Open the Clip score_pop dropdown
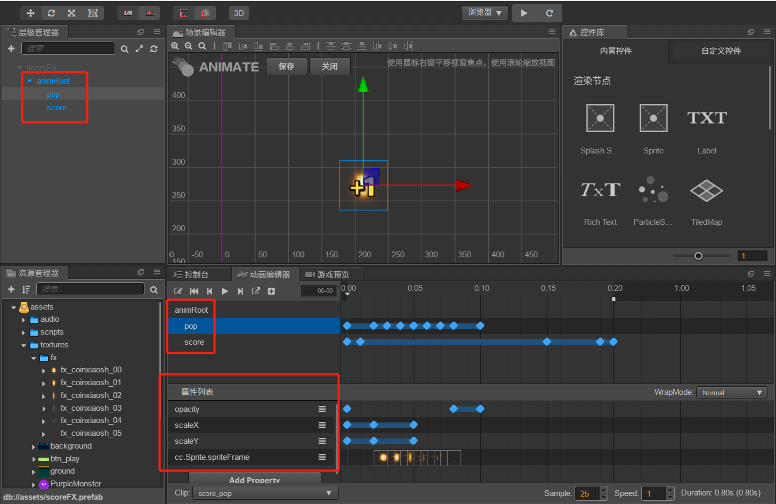 click(x=265, y=493)
